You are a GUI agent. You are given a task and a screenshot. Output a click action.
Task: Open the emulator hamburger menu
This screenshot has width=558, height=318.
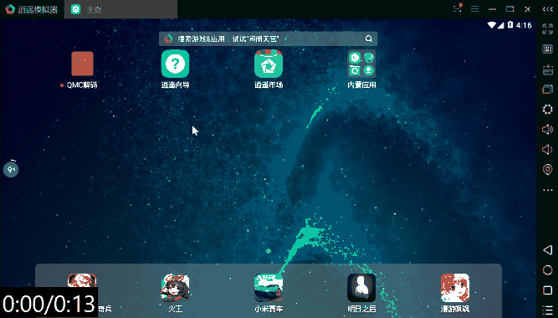pyautogui.click(x=474, y=9)
